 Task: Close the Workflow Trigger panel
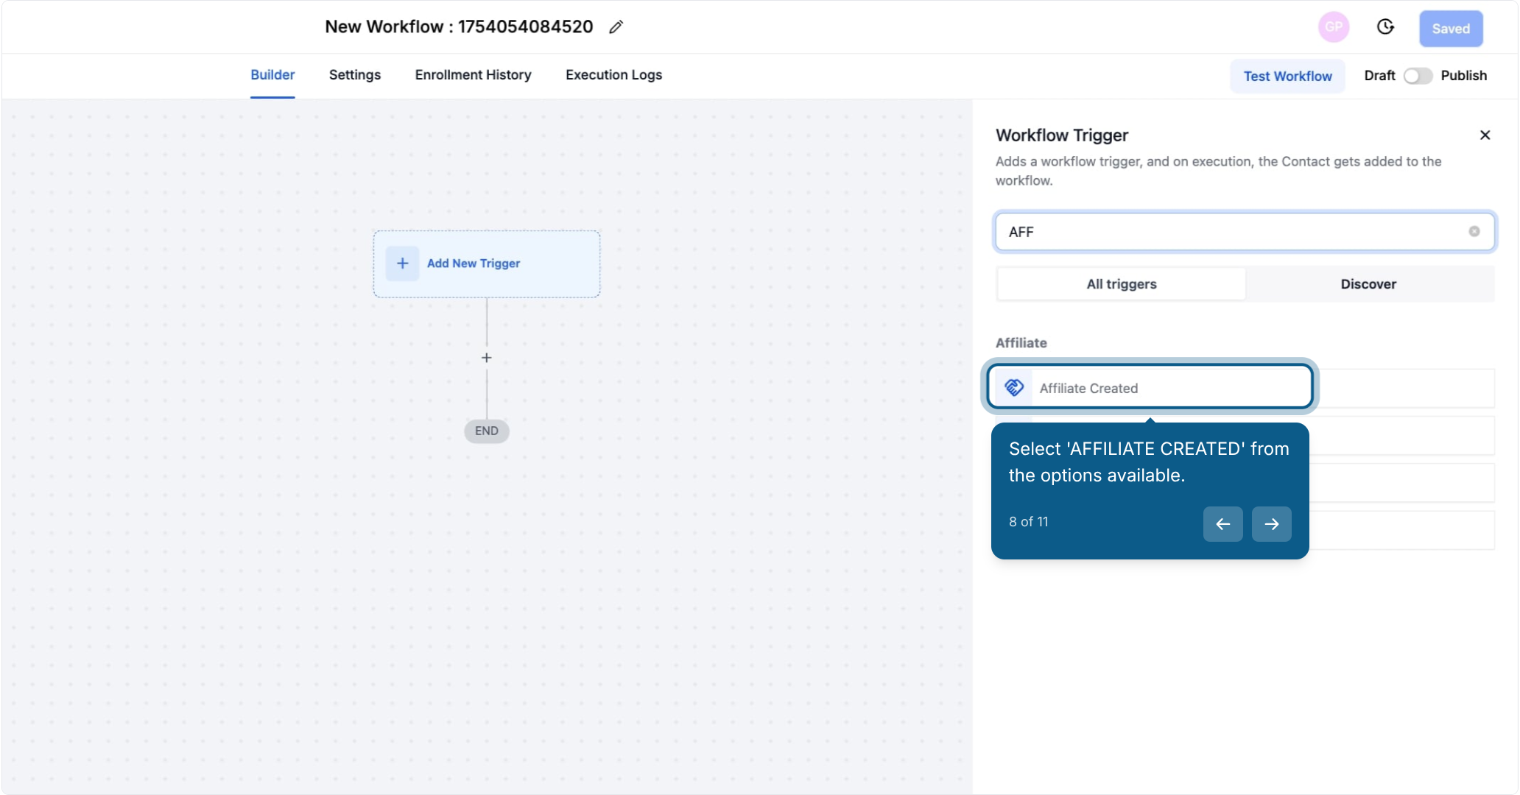point(1485,135)
